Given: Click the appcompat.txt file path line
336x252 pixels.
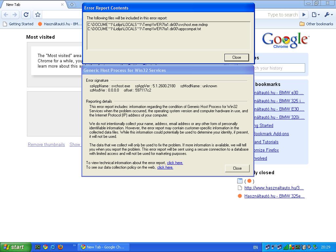Looking at the screenshot, I should [x=144, y=29].
